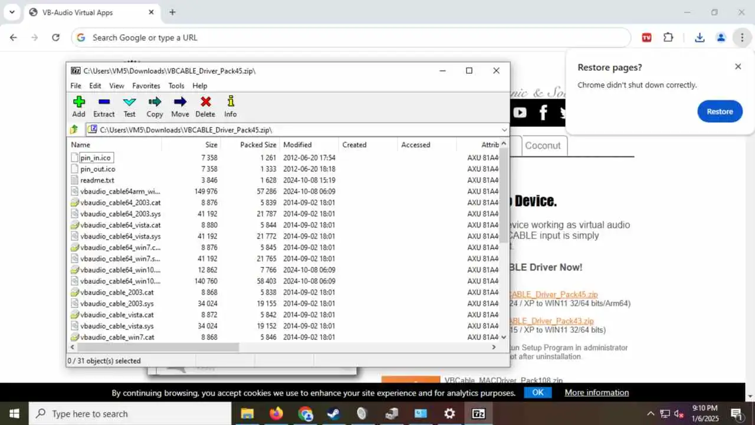Click the red Delete icon
The height and width of the screenshot is (425, 755).
tap(205, 107)
